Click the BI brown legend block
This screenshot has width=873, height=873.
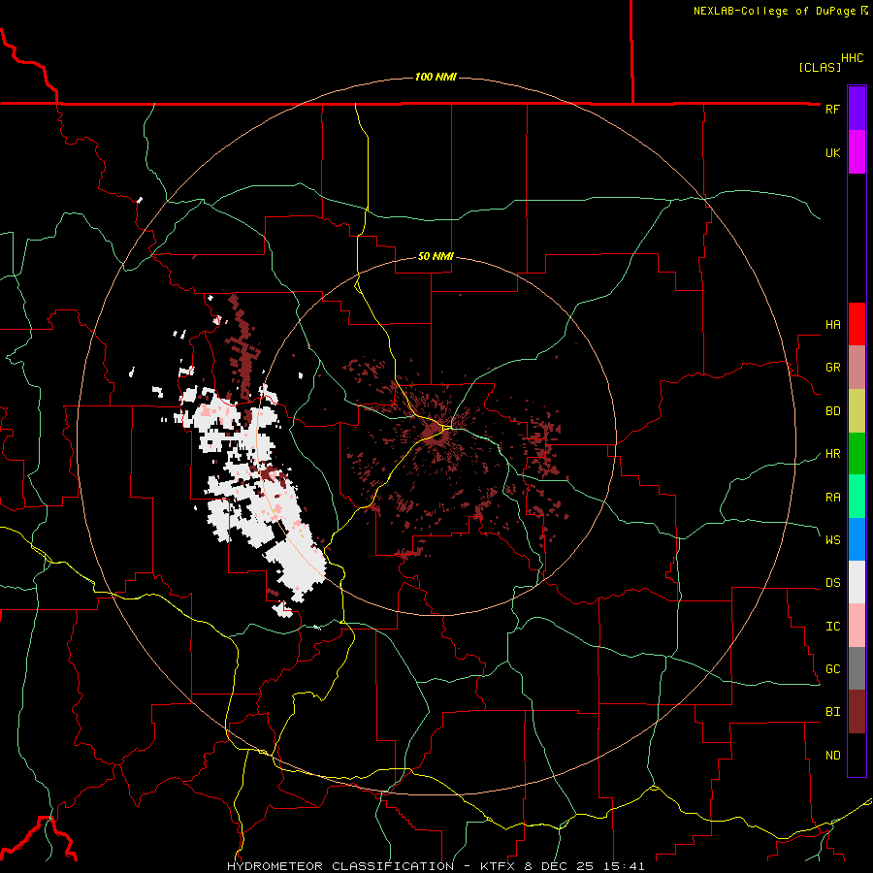click(857, 712)
